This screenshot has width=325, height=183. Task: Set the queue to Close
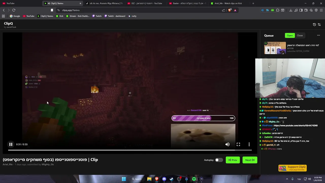click(x=300, y=36)
